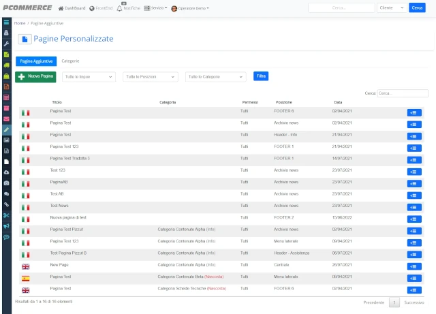Click the Pagine Personalizzate document icon

pyautogui.click(x=25, y=40)
